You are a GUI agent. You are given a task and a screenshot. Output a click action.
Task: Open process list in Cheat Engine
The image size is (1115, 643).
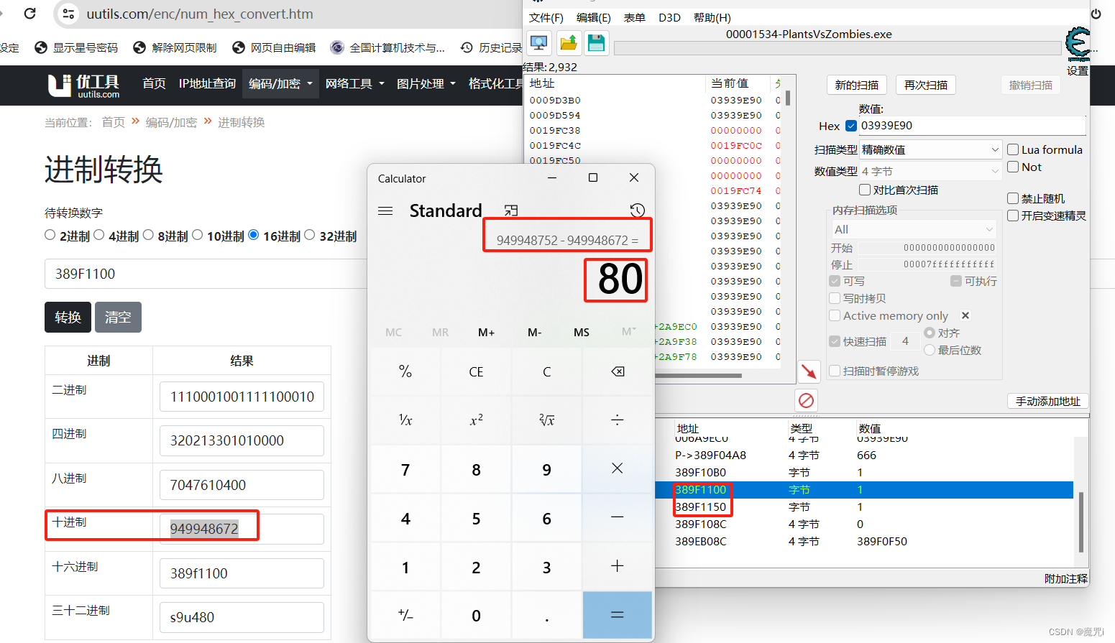pos(538,43)
